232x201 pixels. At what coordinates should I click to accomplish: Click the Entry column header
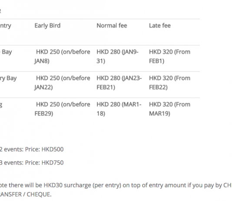coord(6,26)
